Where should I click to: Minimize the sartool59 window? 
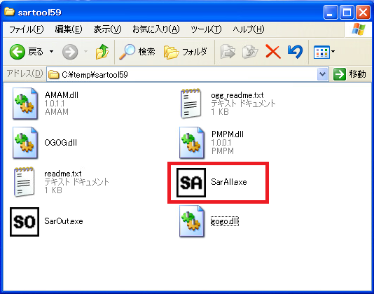click(x=331, y=12)
